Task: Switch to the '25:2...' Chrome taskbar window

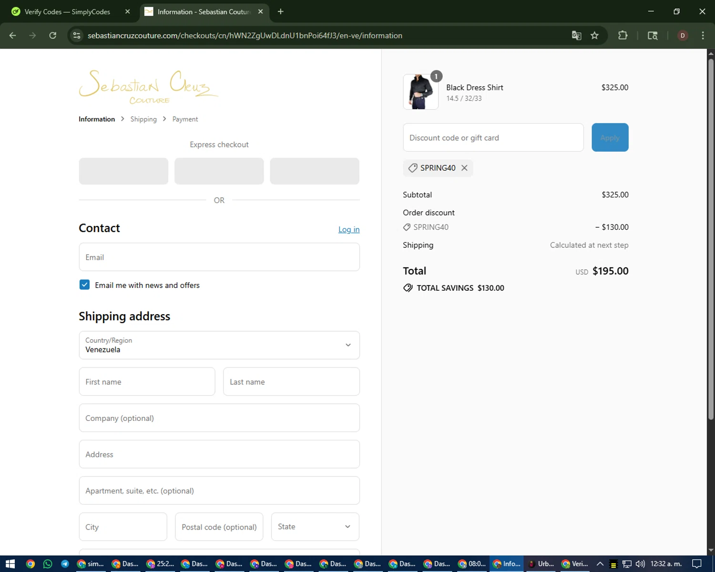Action: [160, 564]
